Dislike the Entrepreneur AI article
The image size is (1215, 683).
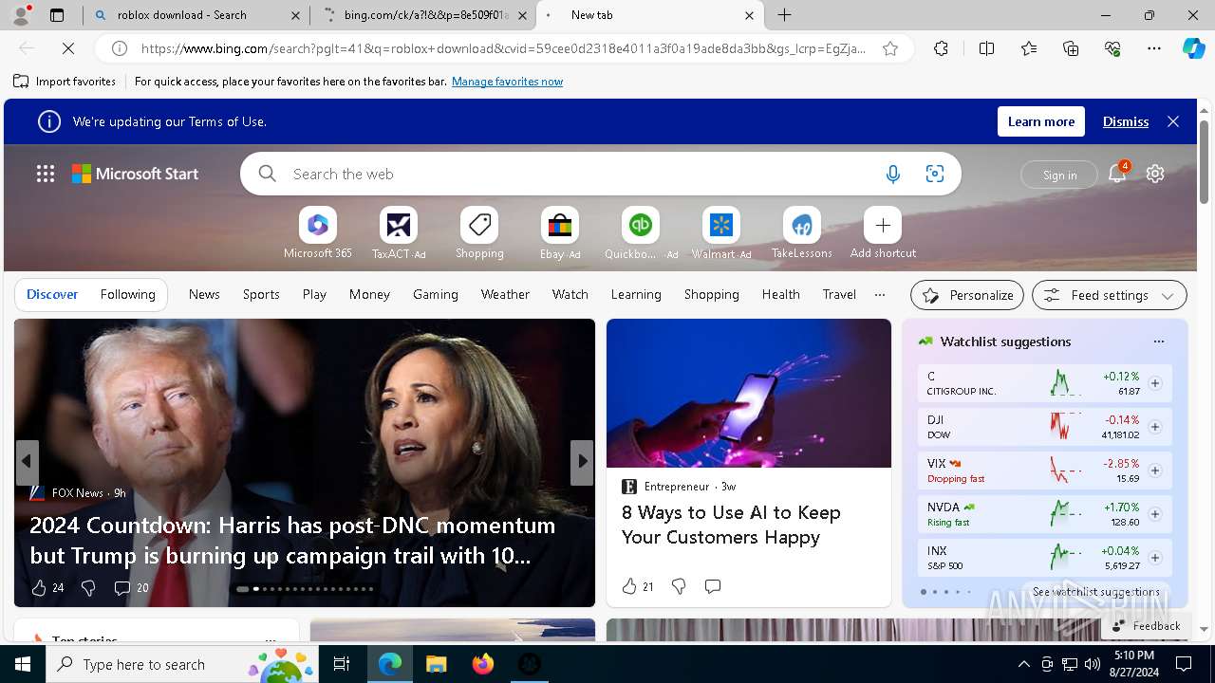click(x=679, y=586)
